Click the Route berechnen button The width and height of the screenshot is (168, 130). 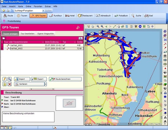click(x=65, y=79)
